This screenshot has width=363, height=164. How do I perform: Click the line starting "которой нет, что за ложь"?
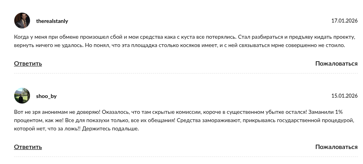click(76, 129)
